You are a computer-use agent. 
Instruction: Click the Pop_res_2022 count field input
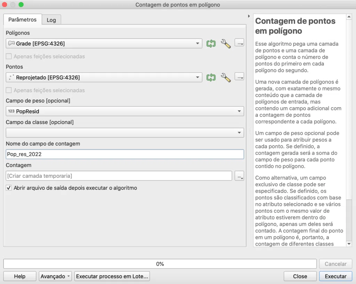tap(125, 154)
